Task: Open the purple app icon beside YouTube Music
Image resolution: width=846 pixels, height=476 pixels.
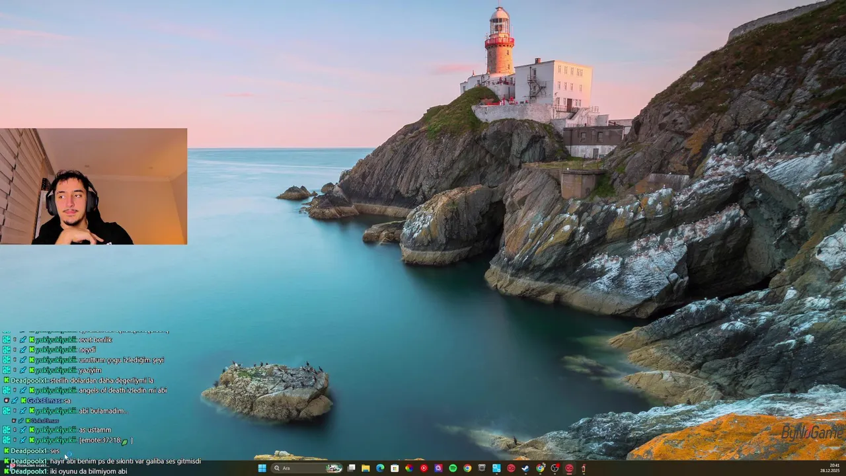Action: coord(438,468)
